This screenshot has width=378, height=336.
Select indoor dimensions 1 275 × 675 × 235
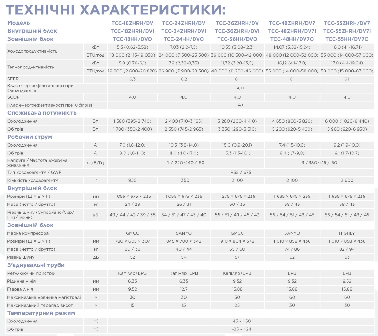(x=237, y=196)
